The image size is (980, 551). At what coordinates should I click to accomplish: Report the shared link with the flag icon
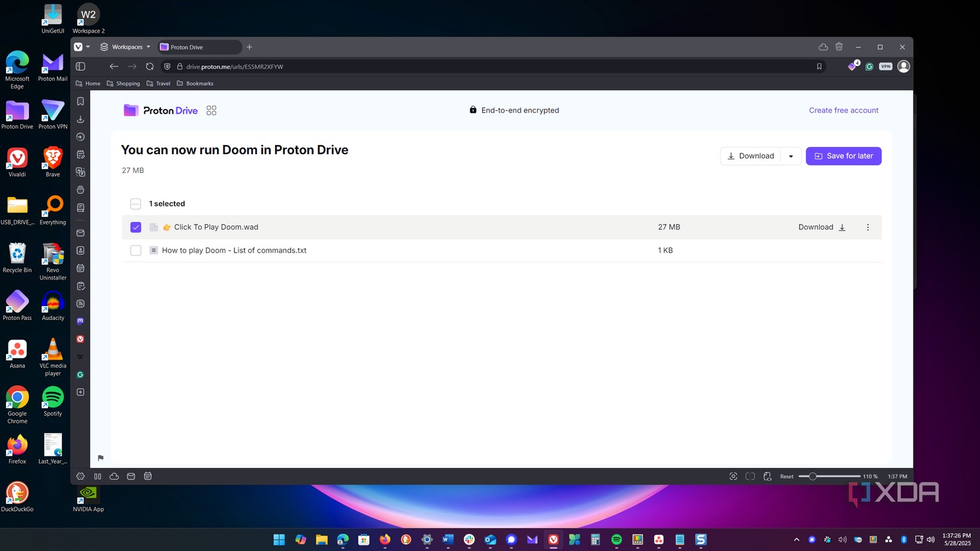101,458
